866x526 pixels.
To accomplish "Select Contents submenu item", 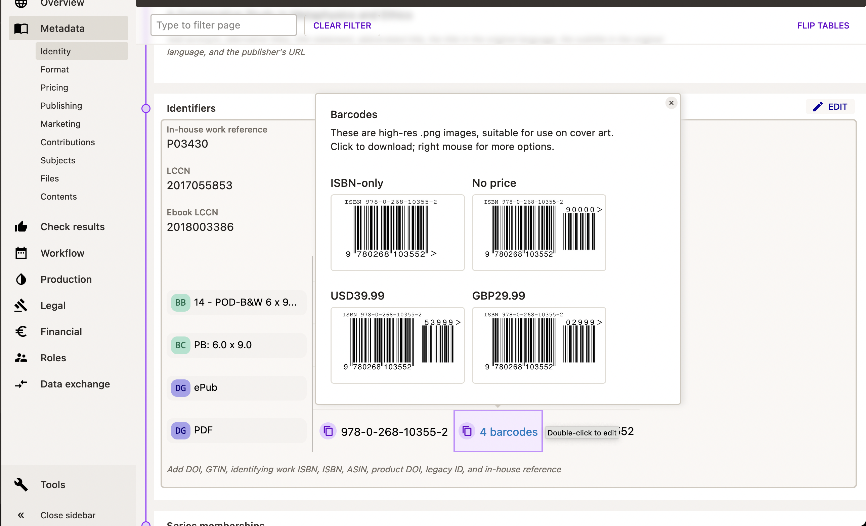I will pyautogui.click(x=58, y=197).
